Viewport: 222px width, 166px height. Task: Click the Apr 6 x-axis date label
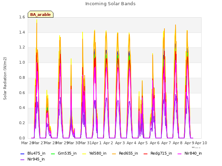point(155,143)
